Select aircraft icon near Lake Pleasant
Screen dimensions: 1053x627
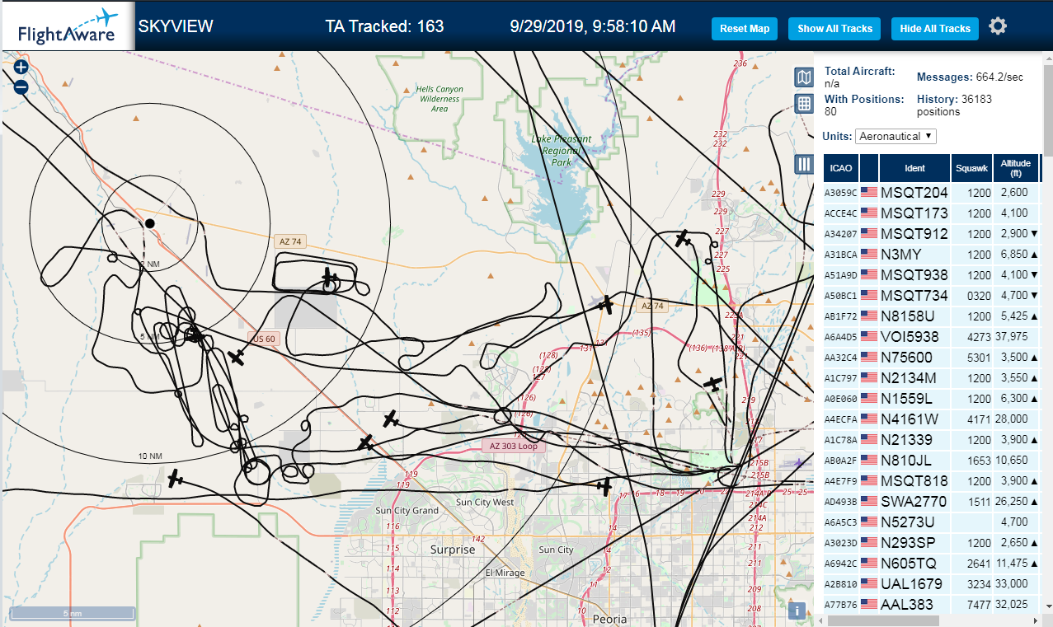click(x=683, y=238)
